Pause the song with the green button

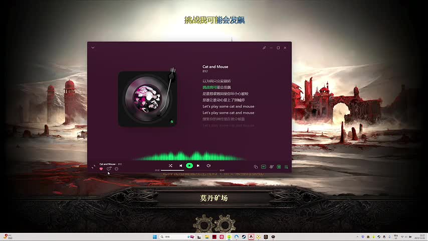click(x=189, y=166)
